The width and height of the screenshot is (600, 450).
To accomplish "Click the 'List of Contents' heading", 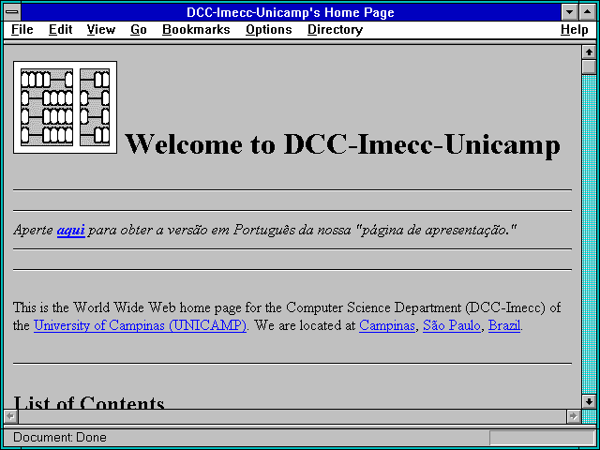I will click(89, 402).
